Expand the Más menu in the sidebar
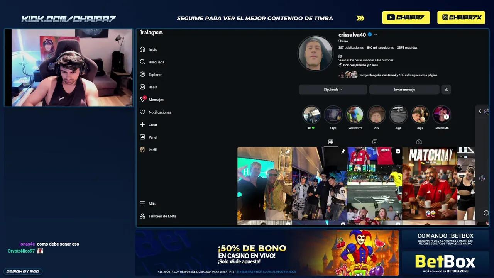Screen dimensions: 494x278 (148, 203)
